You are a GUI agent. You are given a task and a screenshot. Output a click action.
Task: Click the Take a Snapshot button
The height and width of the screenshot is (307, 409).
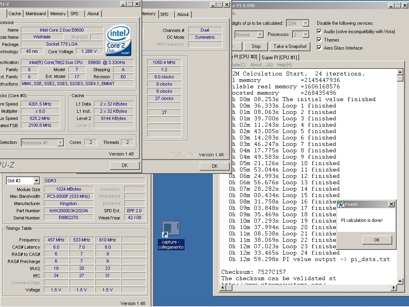pos(290,46)
